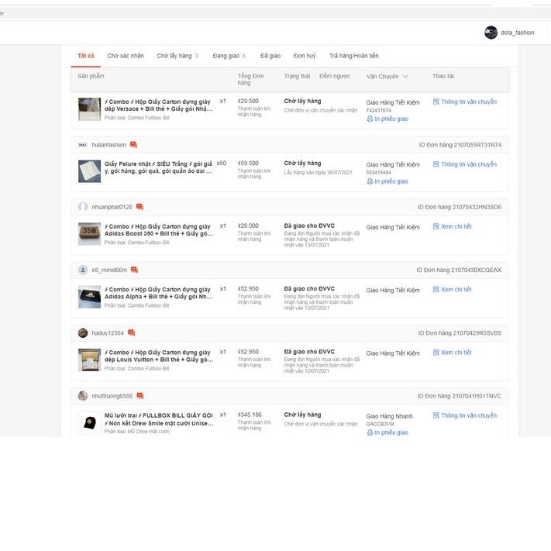Screen dimensions: 551x551
Task: View details of Adidas Boost 350 order
Action: point(456,227)
